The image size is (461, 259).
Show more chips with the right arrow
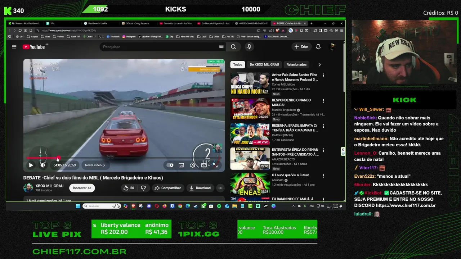click(x=319, y=65)
